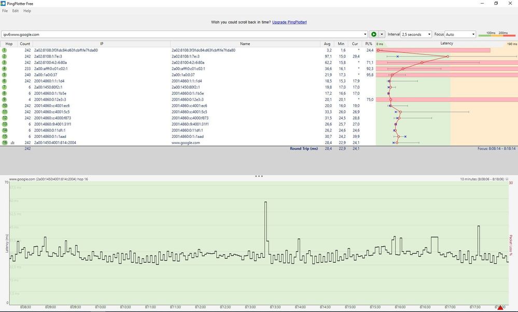The height and width of the screenshot is (312, 518).
Task: Open the Focus dropdown set to Auto
Action: (461, 34)
